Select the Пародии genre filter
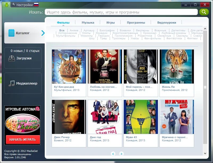Viewport: 213px width, 163px height. [x=104, y=36]
